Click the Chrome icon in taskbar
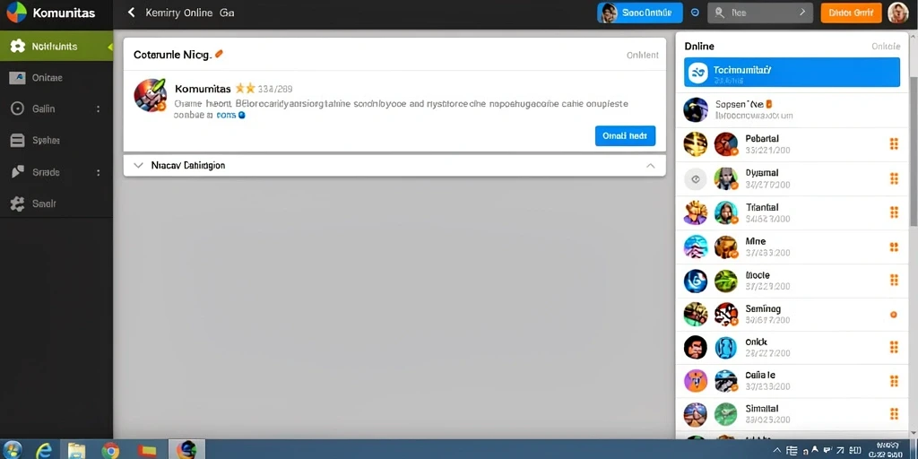The height and width of the screenshot is (459, 918). 110,450
